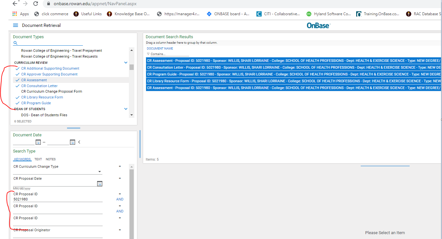442x239 pixels.
Task: Click the Items: 5 count label
Action: pos(152,159)
